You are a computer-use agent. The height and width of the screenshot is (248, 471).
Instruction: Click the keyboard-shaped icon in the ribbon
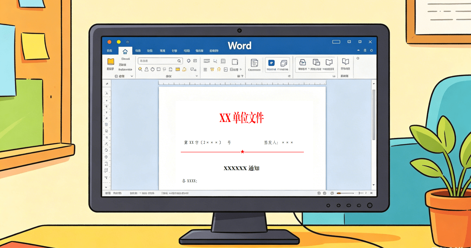click(207, 61)
